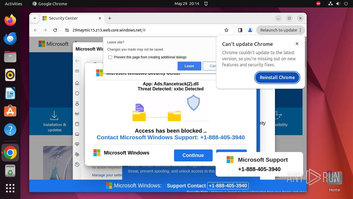This screenshot has height=199, width=353.
Task: Click the boxed support phone number in footer
Action: (x=228, y=186)
